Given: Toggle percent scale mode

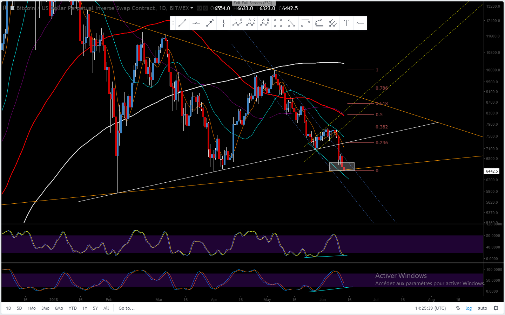Looking at the screenshot, I should 458,308.
